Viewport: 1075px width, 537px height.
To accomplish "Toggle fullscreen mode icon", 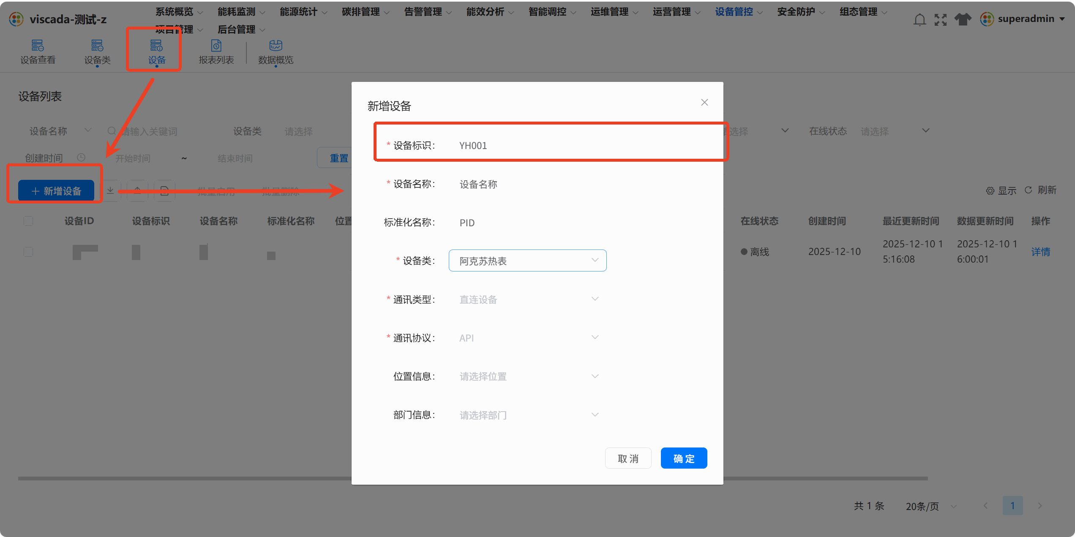I will click(941, 19).
